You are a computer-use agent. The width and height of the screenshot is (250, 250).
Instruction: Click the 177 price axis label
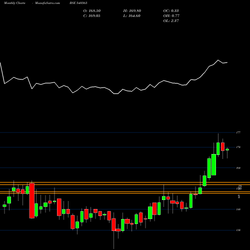tap(238, 132)
